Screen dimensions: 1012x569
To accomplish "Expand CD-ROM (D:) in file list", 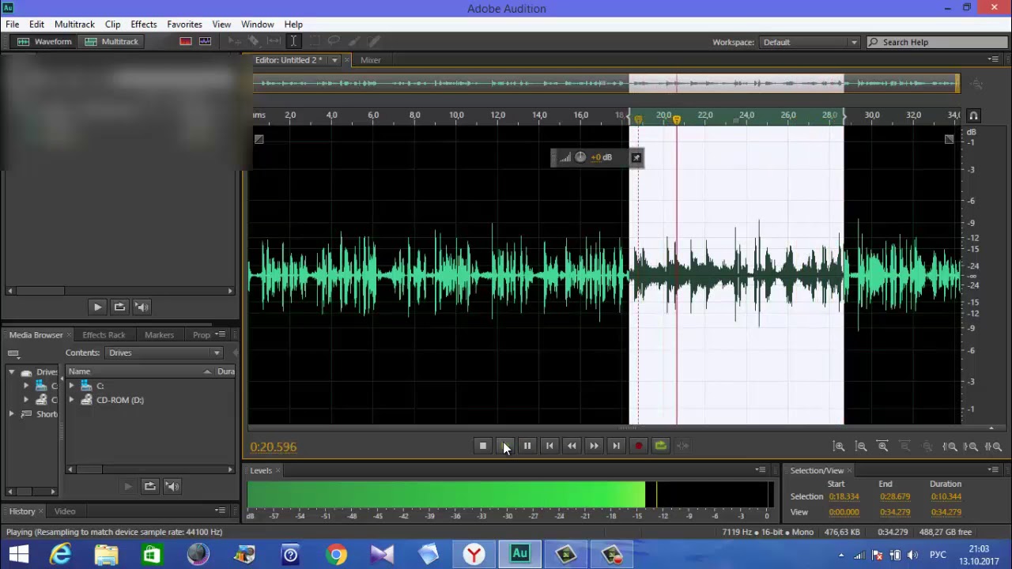I will click(x=71, y=400).
